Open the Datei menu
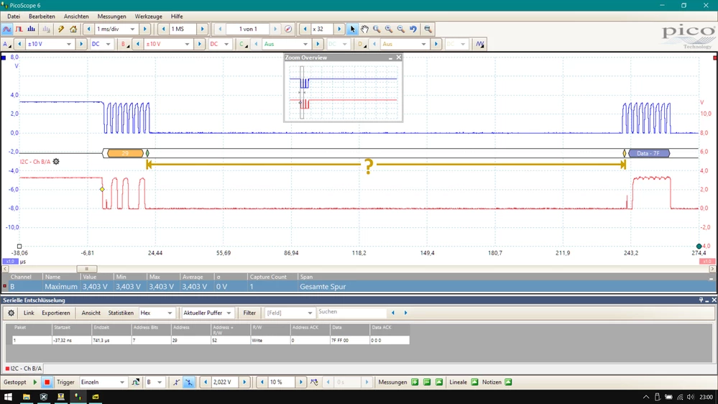The width and height of the screenshot is (718, 404). [13, 16]
